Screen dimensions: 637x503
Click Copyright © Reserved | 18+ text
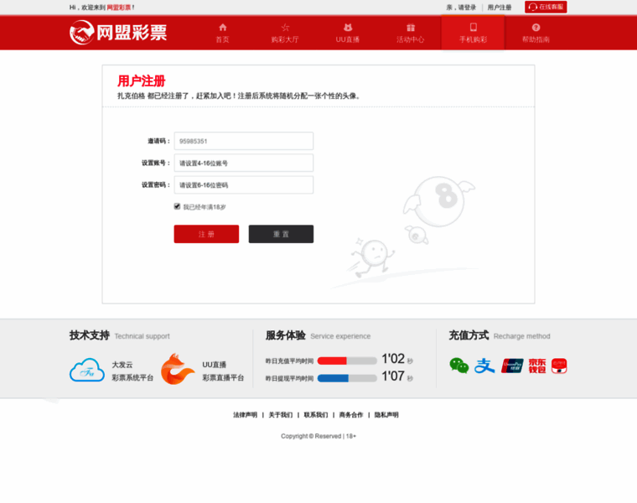(x=318, y=436)
